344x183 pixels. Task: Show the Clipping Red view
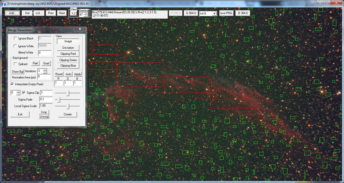[x=68, y=54]
